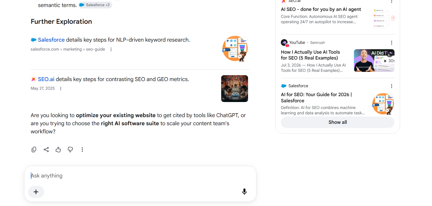Click the salesforce.com breadcrumb path text
Image resolution: width=432 pixels, height=206 pixels.
tap(68, 49)
